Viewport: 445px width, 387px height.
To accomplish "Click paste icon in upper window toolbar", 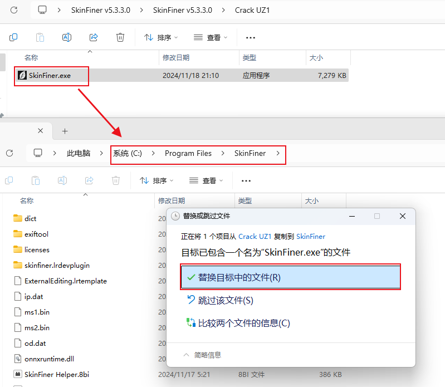I will (40, 37).
